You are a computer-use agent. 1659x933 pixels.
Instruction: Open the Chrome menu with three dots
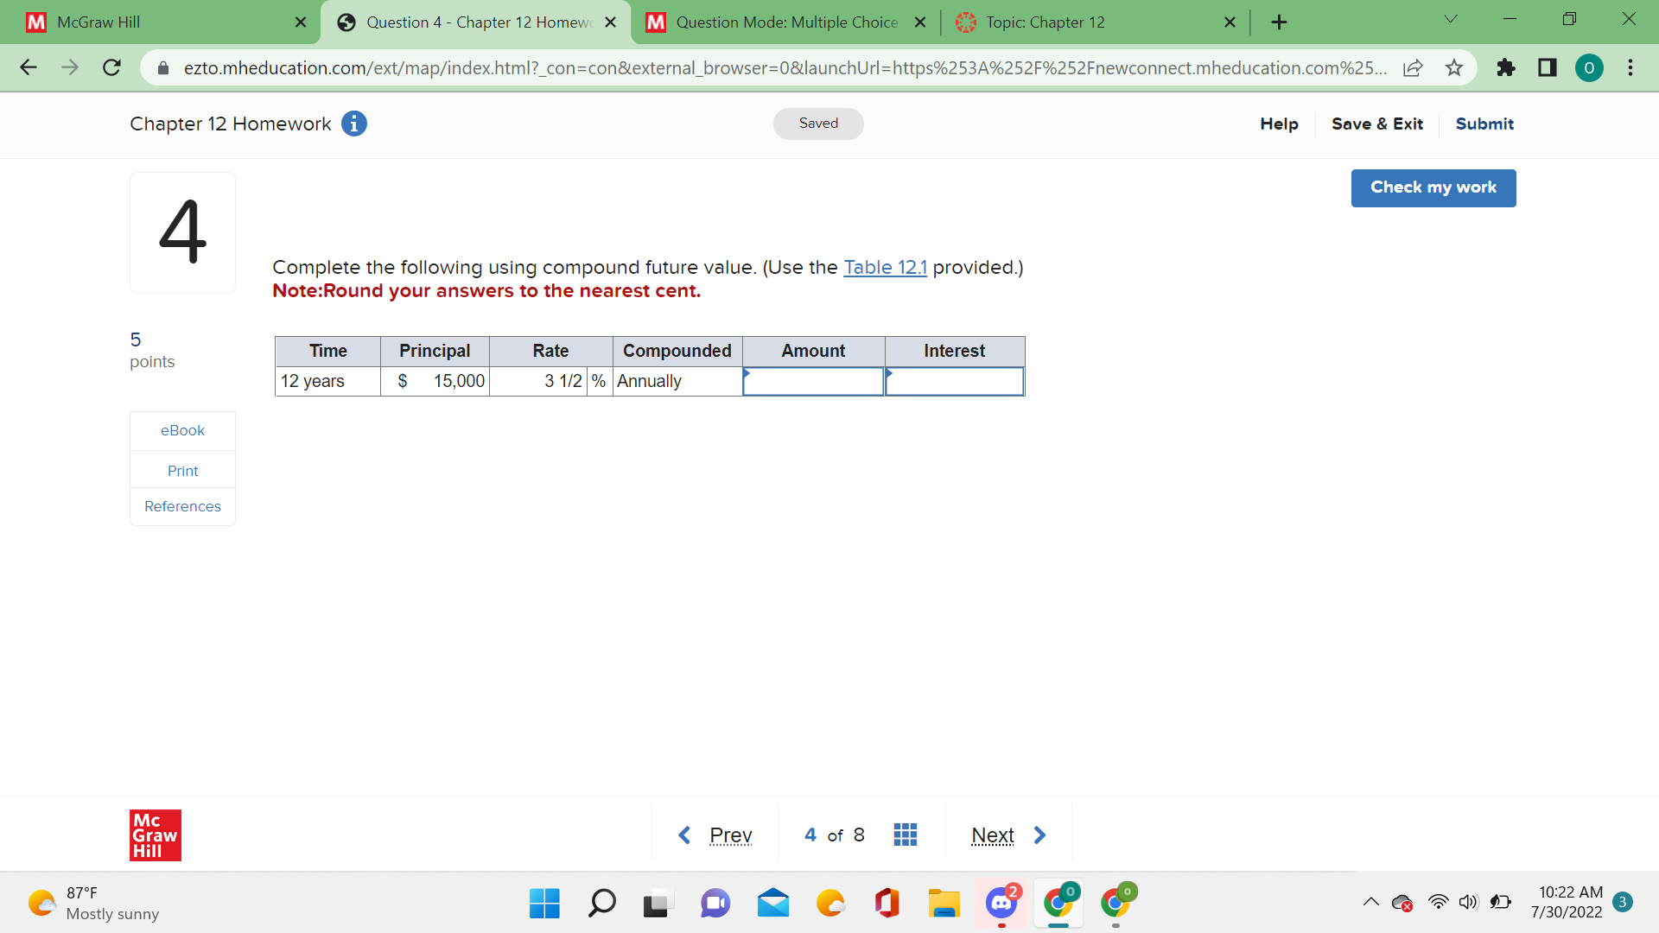[1631, 67]
